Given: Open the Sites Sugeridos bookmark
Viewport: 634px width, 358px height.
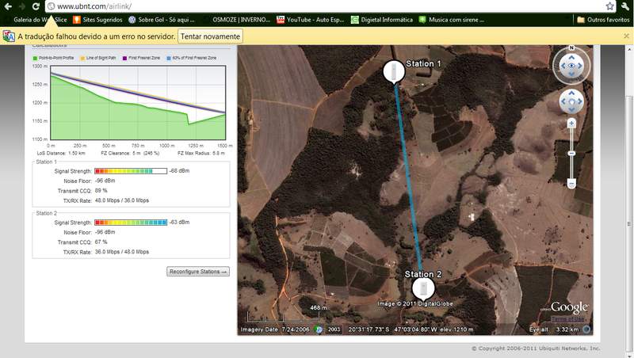Looking at the screenshot, I should pyautogui.click(x=97, y=19).
